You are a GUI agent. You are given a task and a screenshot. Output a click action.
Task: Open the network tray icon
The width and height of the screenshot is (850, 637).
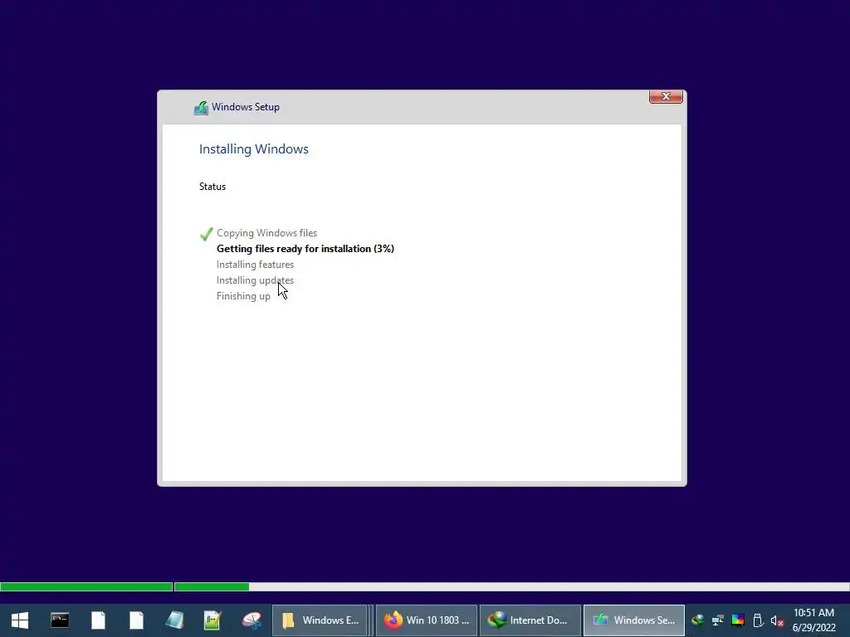(x=718, y=620)
